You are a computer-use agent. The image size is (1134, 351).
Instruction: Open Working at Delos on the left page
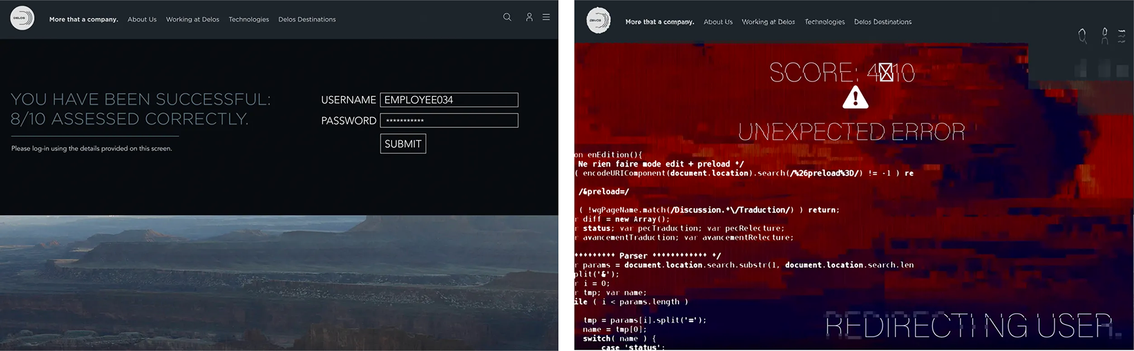point(193,19)
